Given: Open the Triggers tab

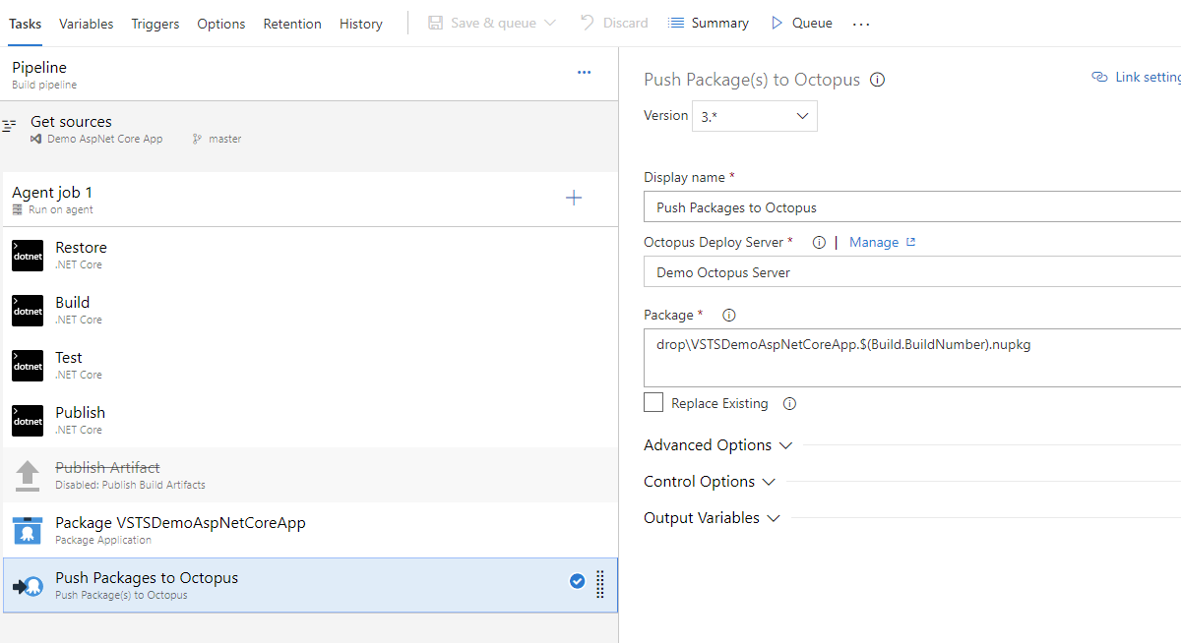Looking at the screenshot, I should pos(155,23).
